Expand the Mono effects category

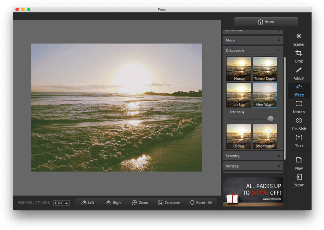click(x=253, y=40)
